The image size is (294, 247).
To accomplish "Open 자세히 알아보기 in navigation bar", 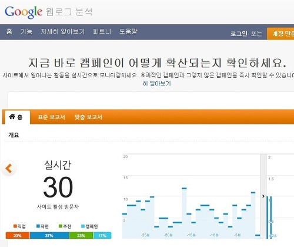I will (x=63, y=31).
